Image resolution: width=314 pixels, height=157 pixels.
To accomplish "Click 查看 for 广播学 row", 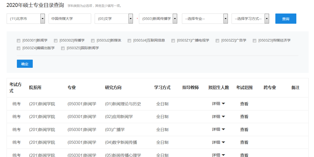I will click(244, 129).
